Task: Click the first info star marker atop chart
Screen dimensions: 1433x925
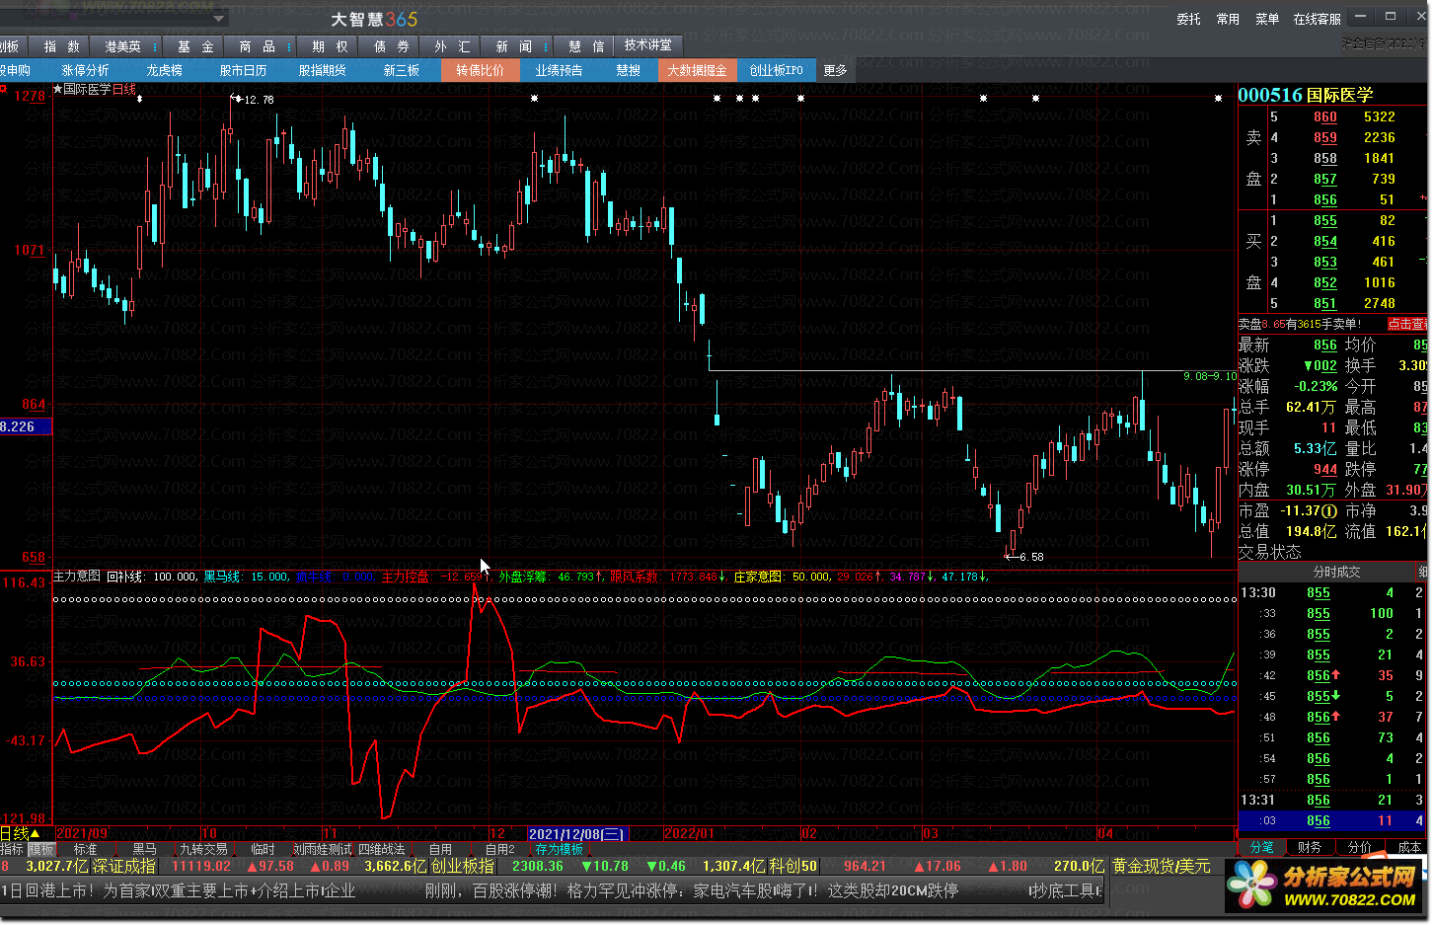Action: coord(139,99)
